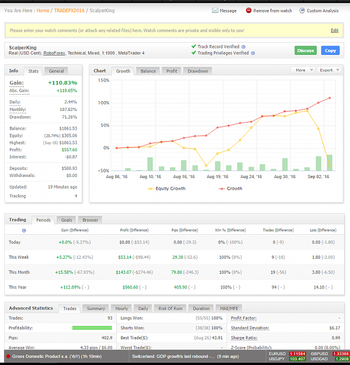
Task: Click the Sharpe Ratio label
Action: tap(244, 338)
